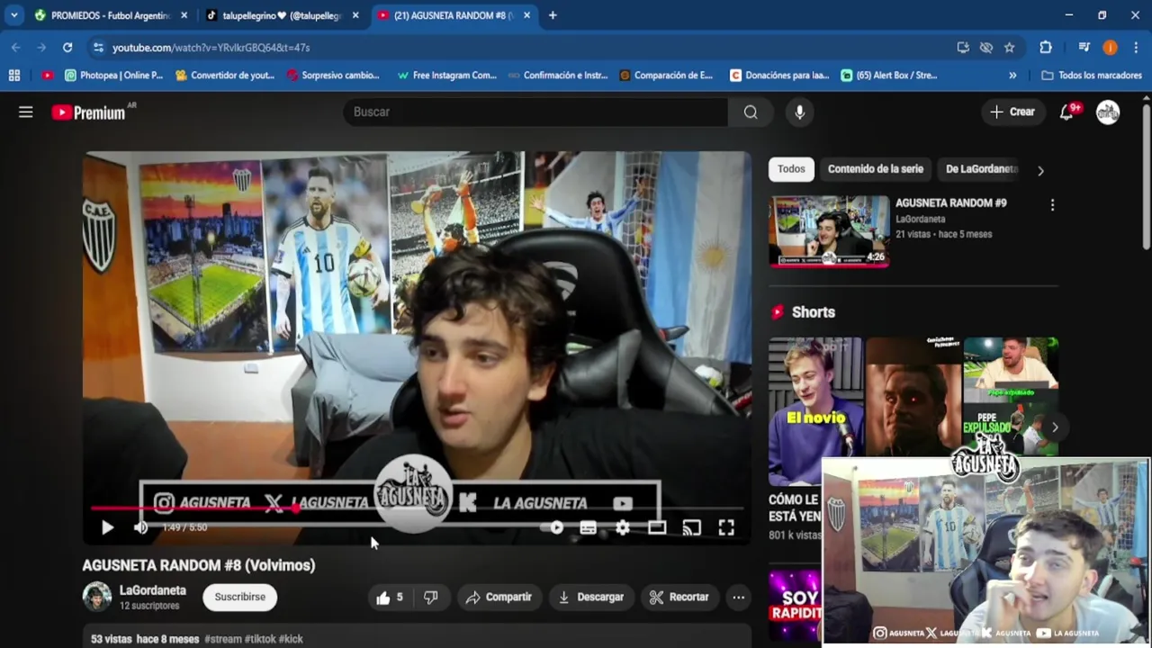
Task: Open Alert Box / Stre... bookmark
Action: [x=889, y=76]
